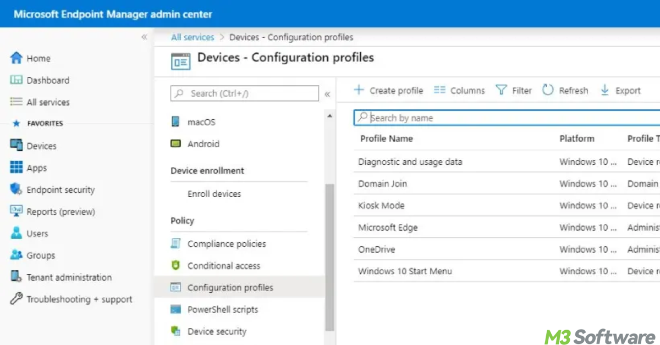Click the resource menu vertical scrollbar thumb
This screenshot has height=345, width=660.
click(x=329, y=258)
